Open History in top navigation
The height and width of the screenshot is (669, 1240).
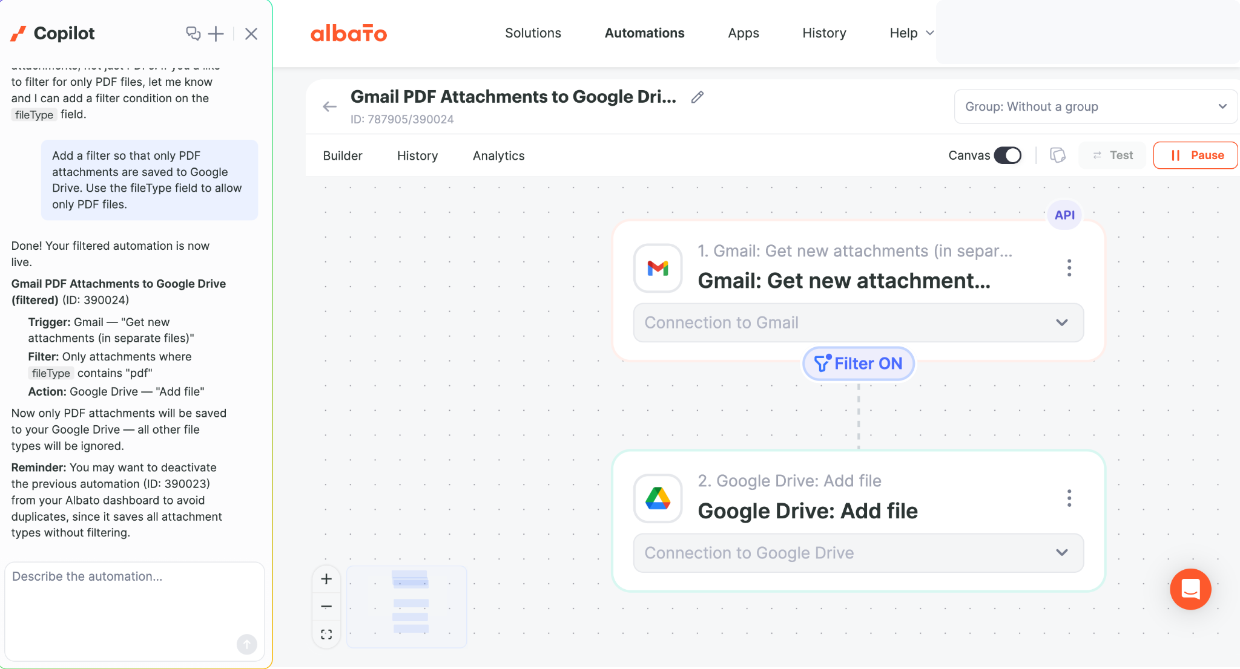click(824, 33)
